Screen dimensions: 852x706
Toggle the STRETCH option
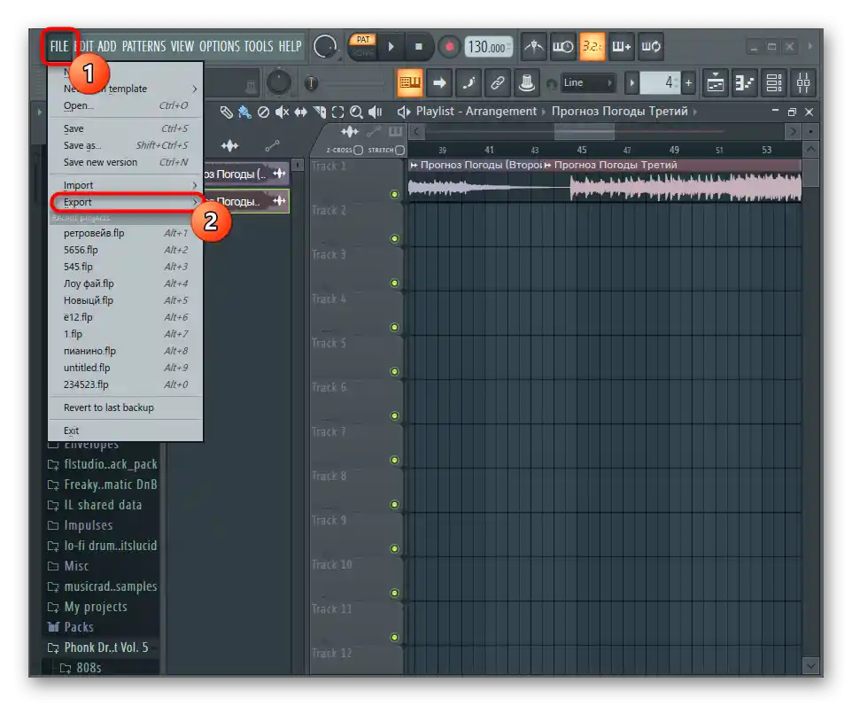[399, 150]
